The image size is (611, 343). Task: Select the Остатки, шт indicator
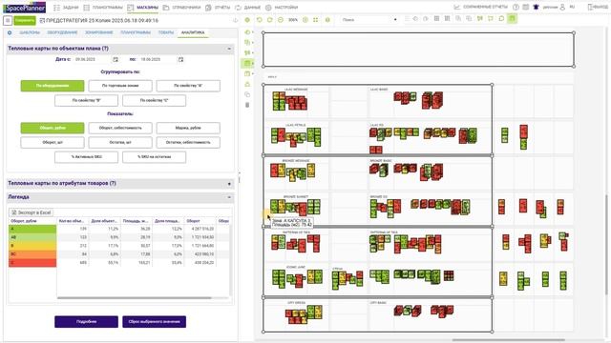(120, 142)
